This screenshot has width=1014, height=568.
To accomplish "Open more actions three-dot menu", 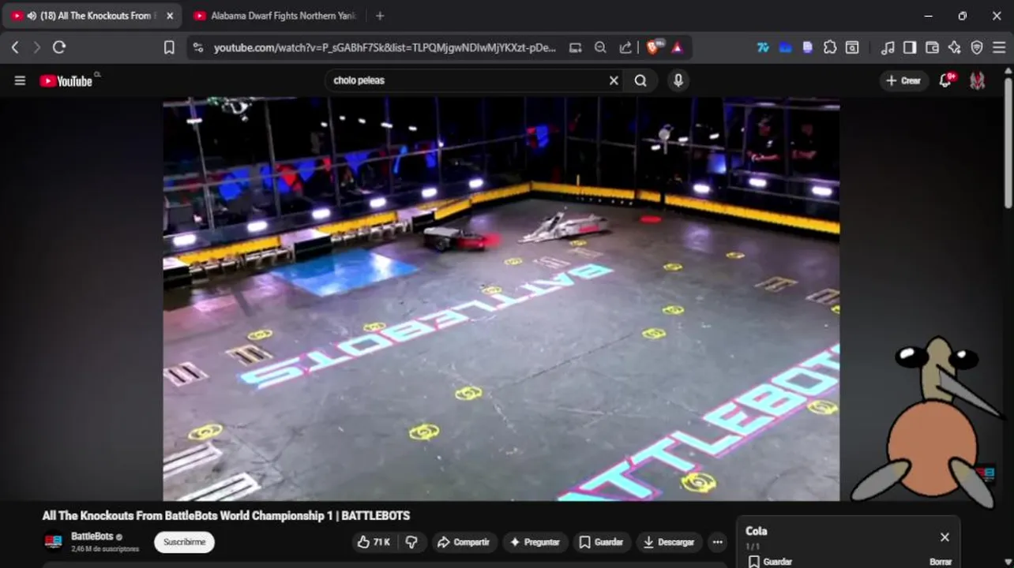I will tap(717, 542).
